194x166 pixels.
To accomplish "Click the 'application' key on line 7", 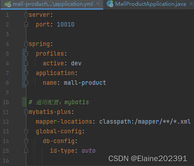I will point(55,73).
